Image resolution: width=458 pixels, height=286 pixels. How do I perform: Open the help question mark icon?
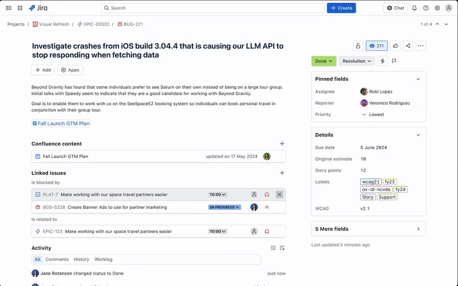point(425,8)
